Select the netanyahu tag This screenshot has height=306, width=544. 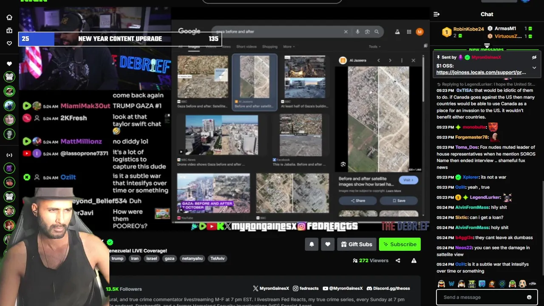click(192, 258)
